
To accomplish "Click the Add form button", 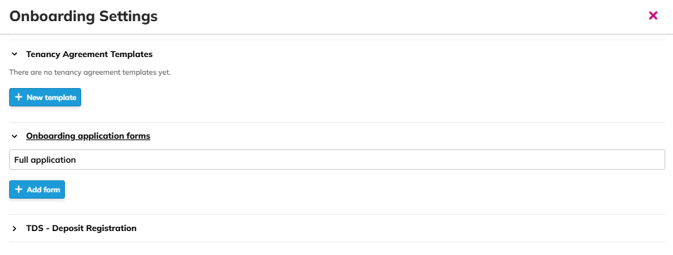I will [37, 189].
